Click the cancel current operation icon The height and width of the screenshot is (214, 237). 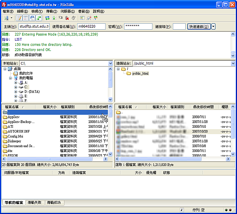point(60,18)
